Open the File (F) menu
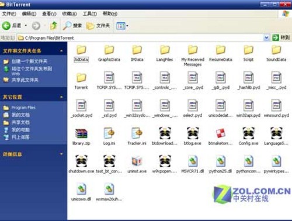This screenshot has width=292, height=221. pos(9,13)
